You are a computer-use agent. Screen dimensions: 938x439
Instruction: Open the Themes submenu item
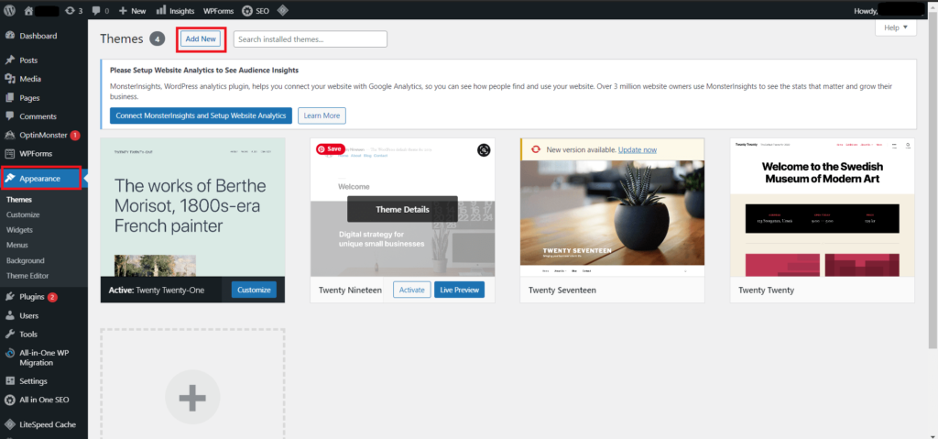[19, 200]
